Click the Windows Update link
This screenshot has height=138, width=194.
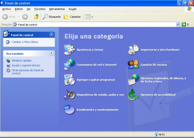tap(21, 60)
